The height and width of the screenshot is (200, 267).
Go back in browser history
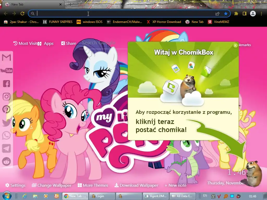click(x=6, y=14)
